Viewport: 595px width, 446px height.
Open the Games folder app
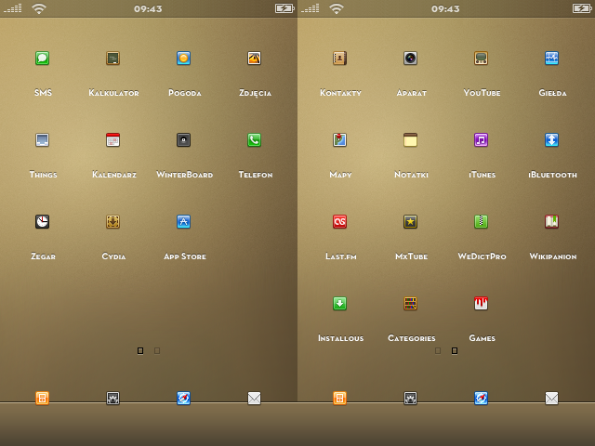click(482, 304)
